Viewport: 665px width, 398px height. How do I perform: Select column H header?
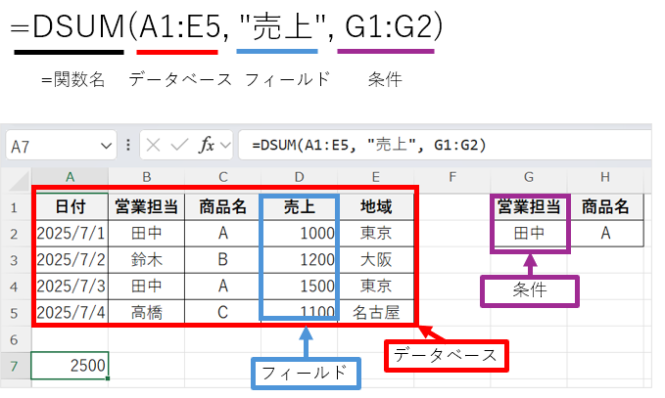[605, 177]
